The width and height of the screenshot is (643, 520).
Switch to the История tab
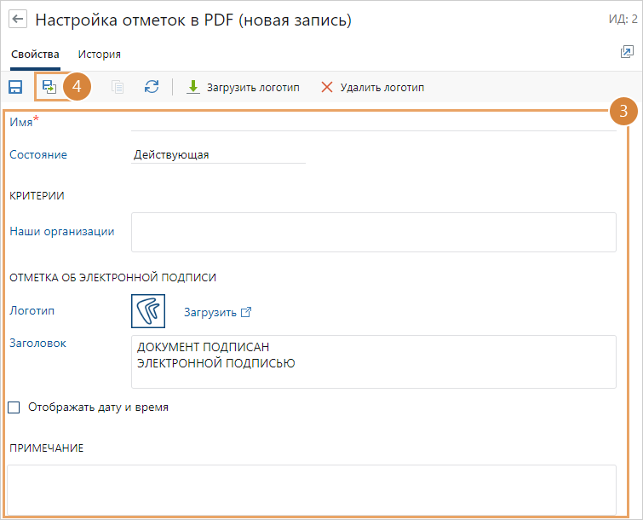(x=100, y=55)
